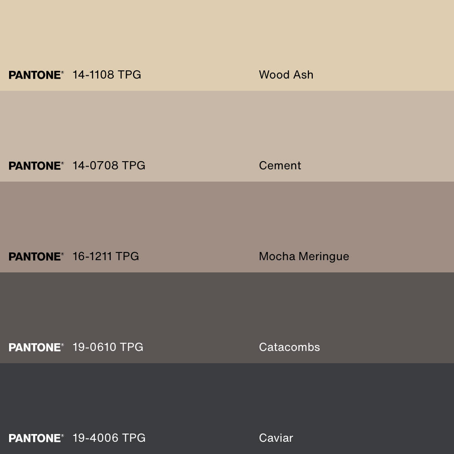
Task: Click the "Wood Ash" color name
Action: (286, 75)
